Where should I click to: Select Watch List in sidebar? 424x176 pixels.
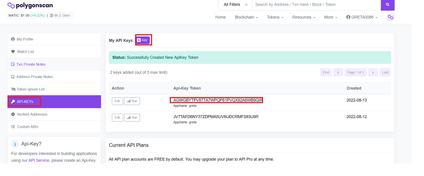(25, 52)
